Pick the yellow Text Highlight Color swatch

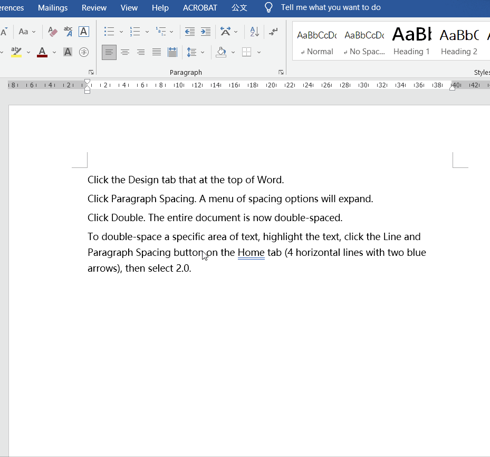point(16,56)
